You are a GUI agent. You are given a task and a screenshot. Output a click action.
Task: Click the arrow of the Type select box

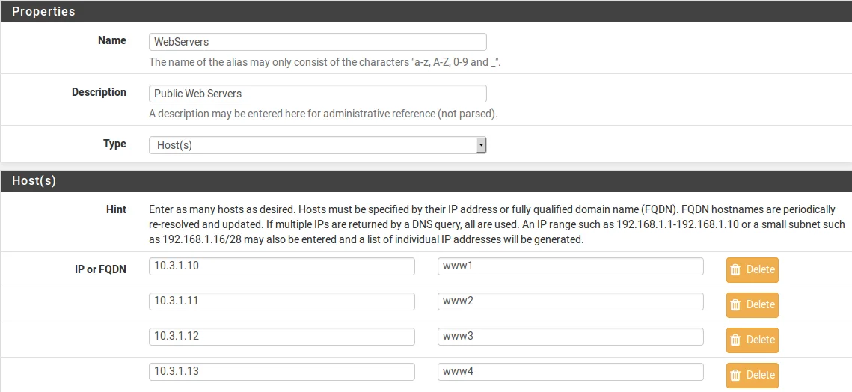pos(480,145)
